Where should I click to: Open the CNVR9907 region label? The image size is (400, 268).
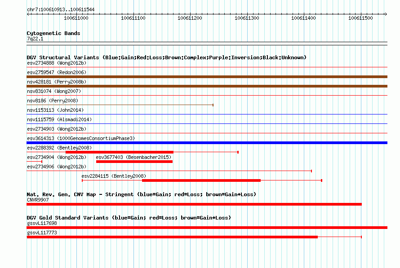(x=38, y=200)
